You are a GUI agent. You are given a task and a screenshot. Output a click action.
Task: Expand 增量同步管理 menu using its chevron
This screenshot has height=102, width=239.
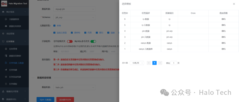tap(25, 91)
